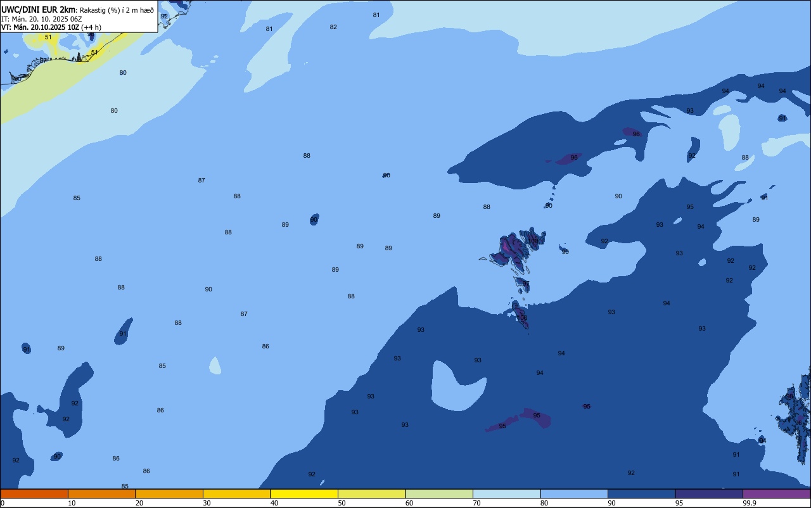This screenshot has height=508, width=811.
Task: Click the 'Rakastig (%) í 2 m hæð' label
Action: coord(117,10)
